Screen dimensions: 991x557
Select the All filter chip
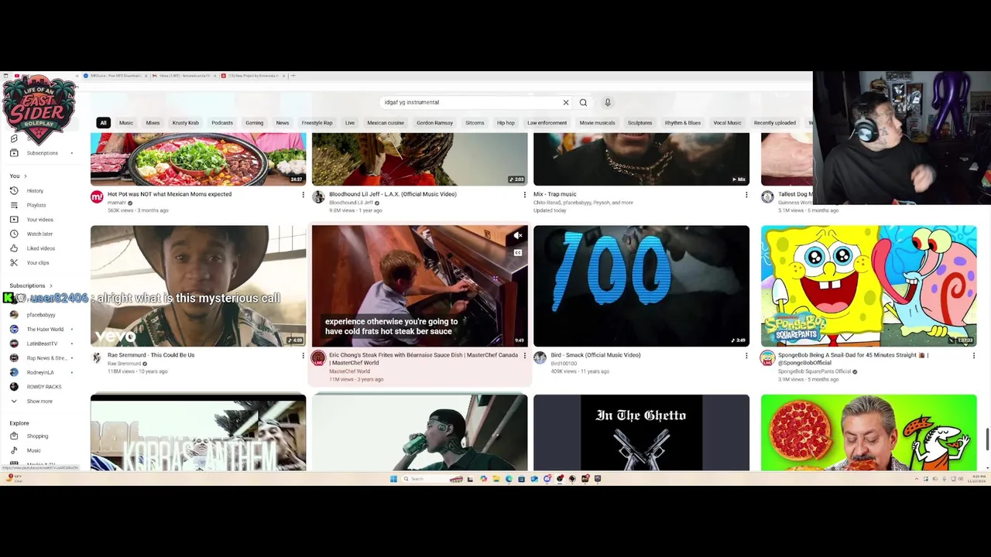103,123
